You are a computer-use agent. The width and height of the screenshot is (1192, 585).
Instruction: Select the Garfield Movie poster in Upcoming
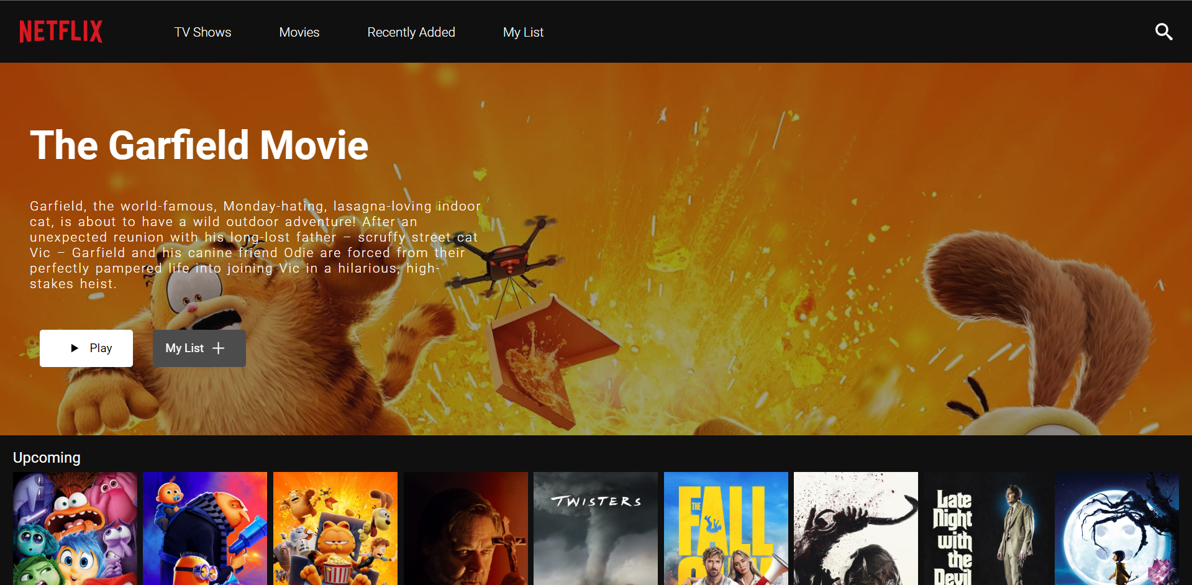(x=335, y=528)
